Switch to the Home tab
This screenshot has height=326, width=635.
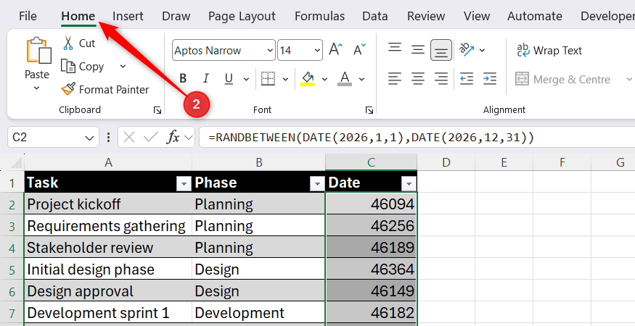coord(78,16)
